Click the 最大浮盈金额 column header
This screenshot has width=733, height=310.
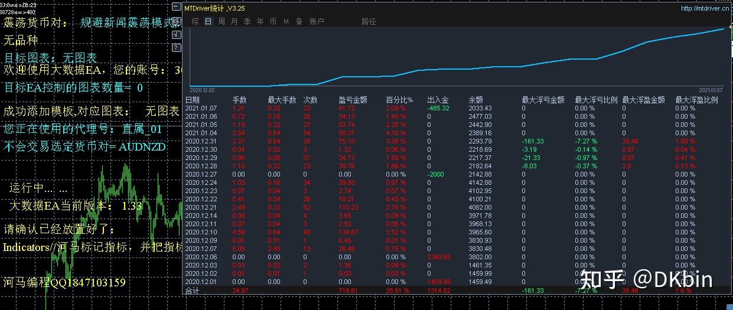click(x=643, y=100)
